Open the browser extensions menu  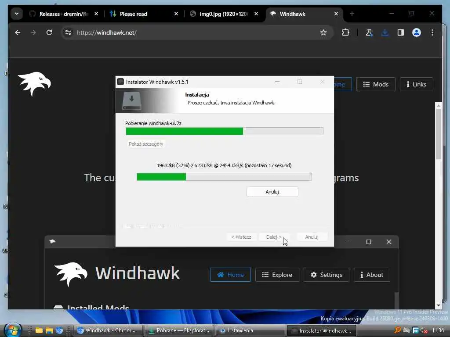(x=345, y=32)
